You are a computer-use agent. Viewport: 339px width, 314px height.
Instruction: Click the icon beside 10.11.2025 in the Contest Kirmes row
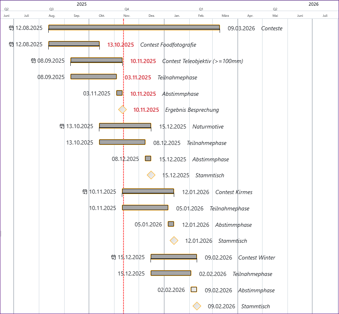coord(85,192)
